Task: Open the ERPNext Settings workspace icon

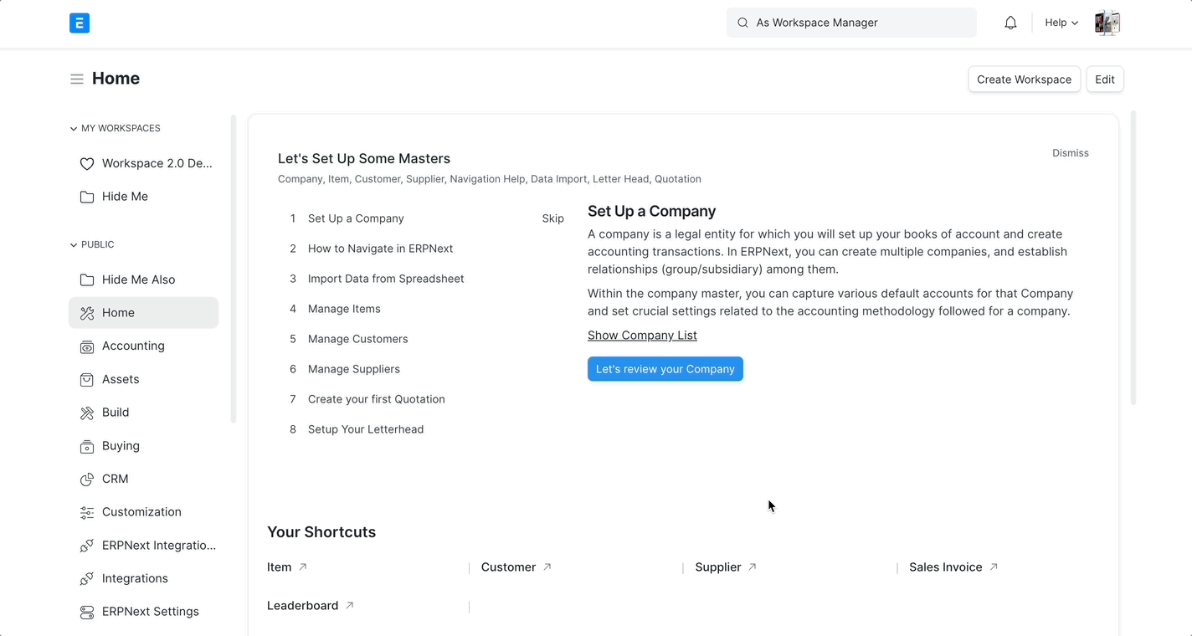Action: (86, 611)
